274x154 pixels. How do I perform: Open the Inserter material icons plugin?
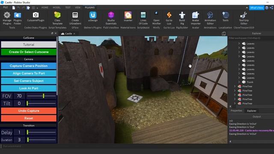128,17
